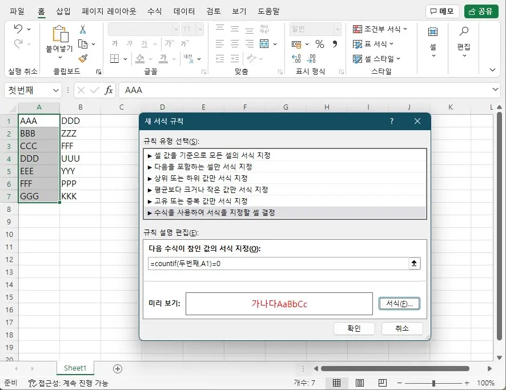Click the formula field containing =countif(두번째,A1)=0
Image resolution: width=506 pixels, height=390 pixels.
click(274, 263)
